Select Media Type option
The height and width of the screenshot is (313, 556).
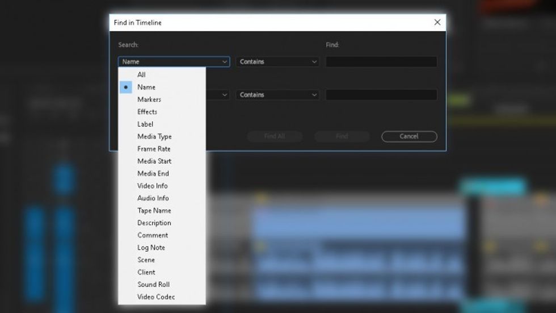[162, 136]
